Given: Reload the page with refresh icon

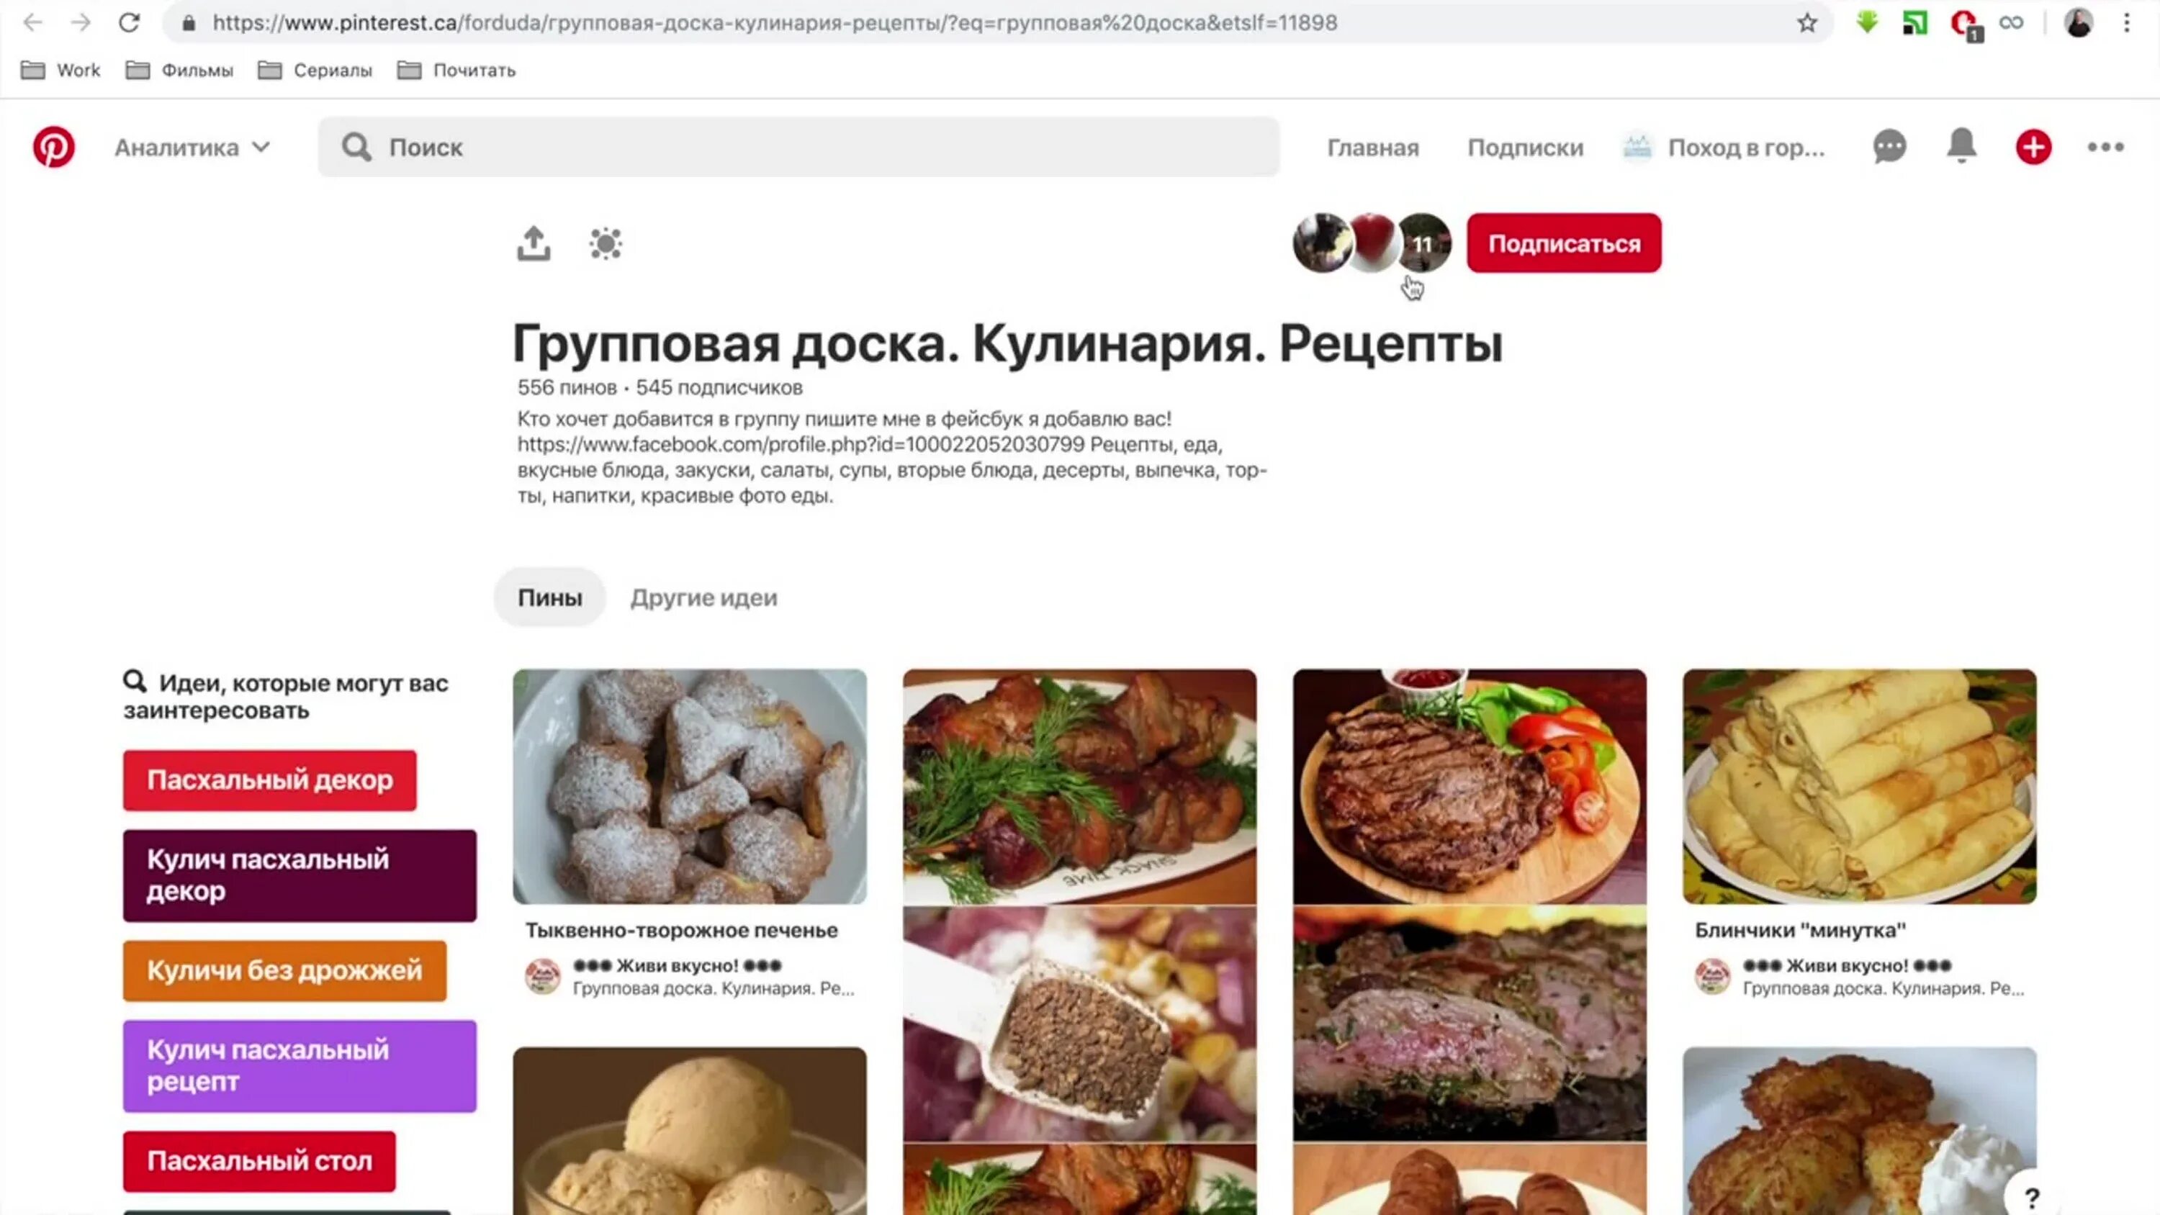Looking at the screenshot, I should tap(129, 22).
